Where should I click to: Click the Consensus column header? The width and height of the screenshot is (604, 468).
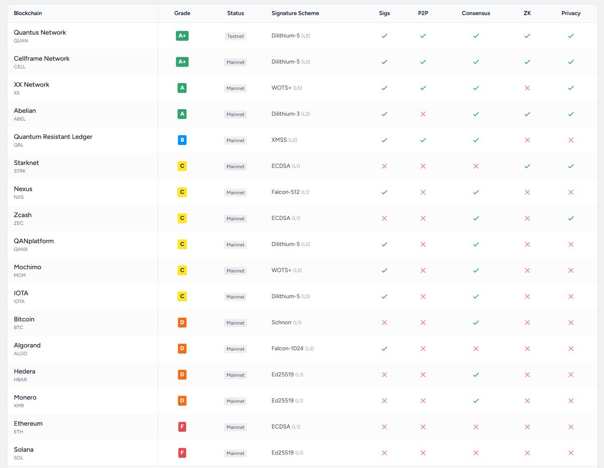(x=476, y=13)
